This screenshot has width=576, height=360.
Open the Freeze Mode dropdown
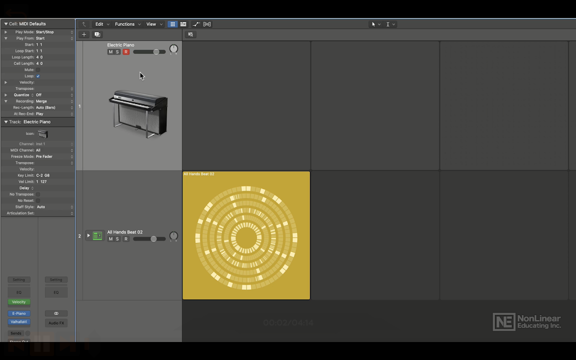[53, 156]
